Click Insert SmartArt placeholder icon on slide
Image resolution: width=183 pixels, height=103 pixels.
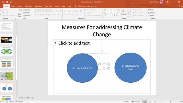104,64
